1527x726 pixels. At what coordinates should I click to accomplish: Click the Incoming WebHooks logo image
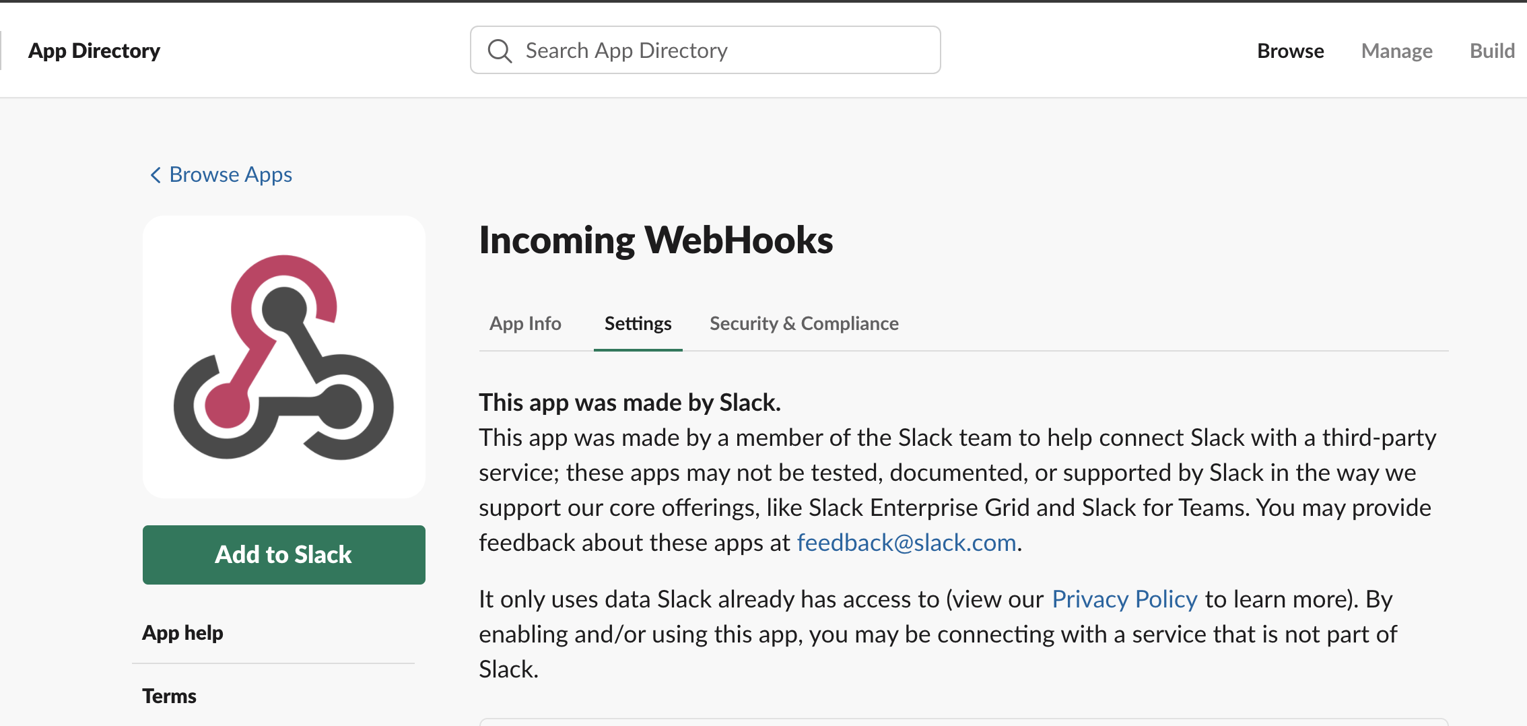pos(283,357)
